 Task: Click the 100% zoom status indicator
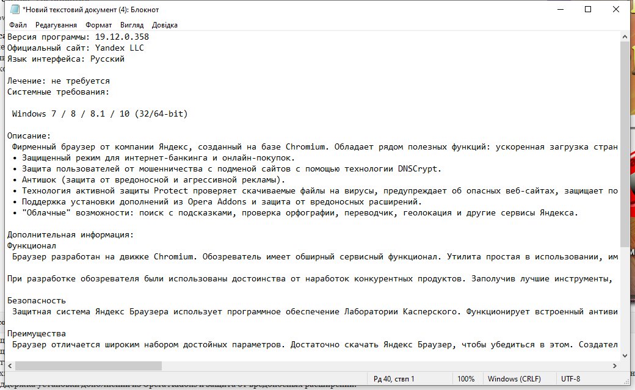coord(466,378)
